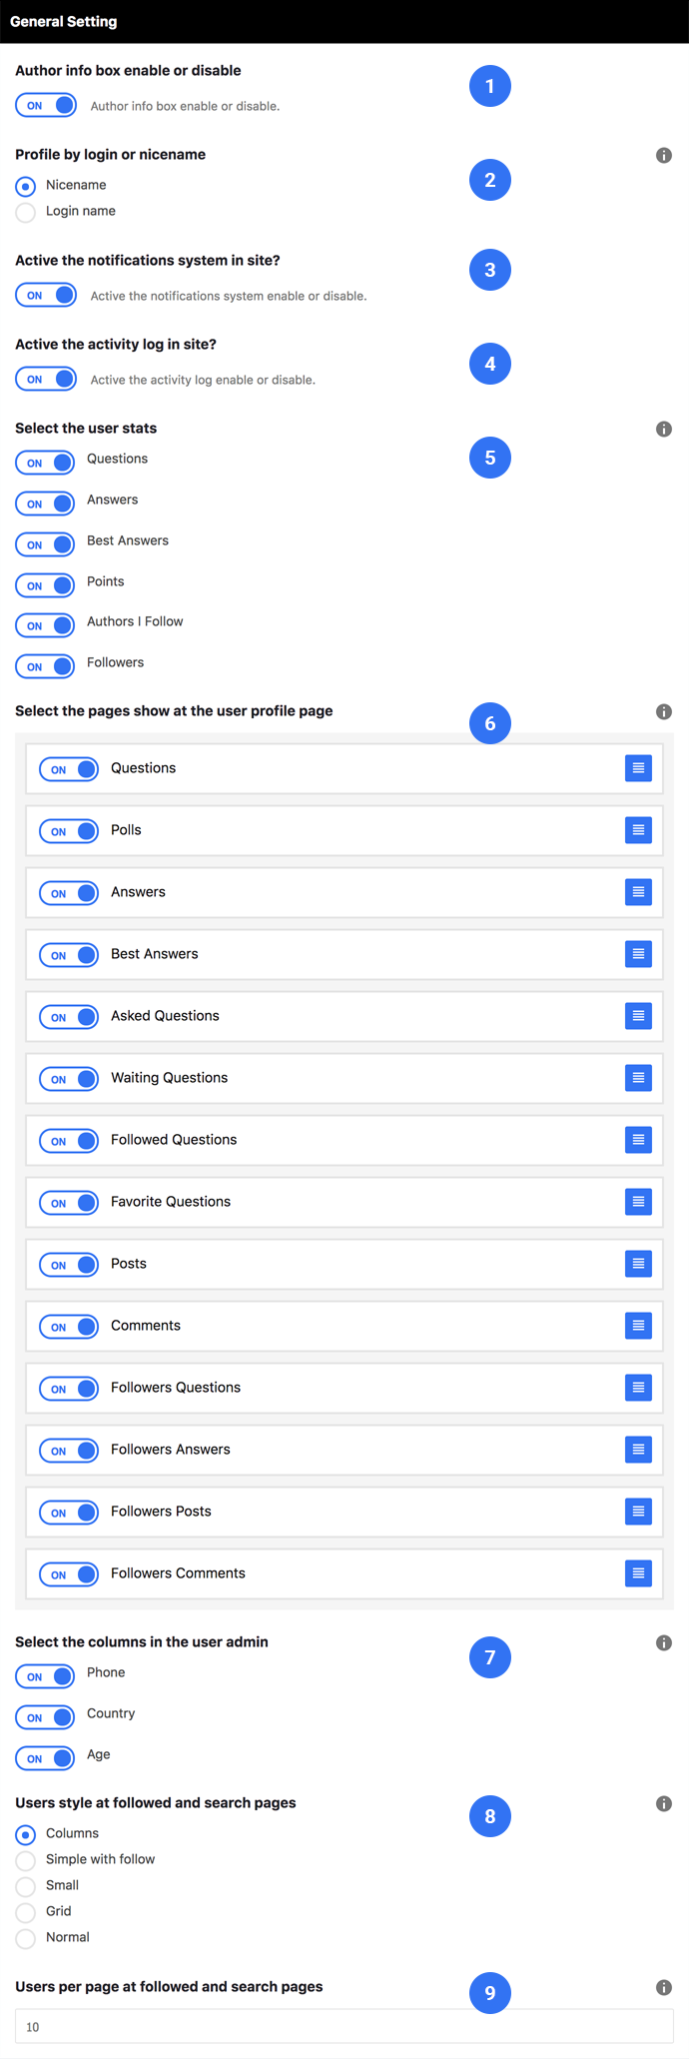Click the drag handle icon for Followers Comments

pyautogui.click(x=638, y=1573)
